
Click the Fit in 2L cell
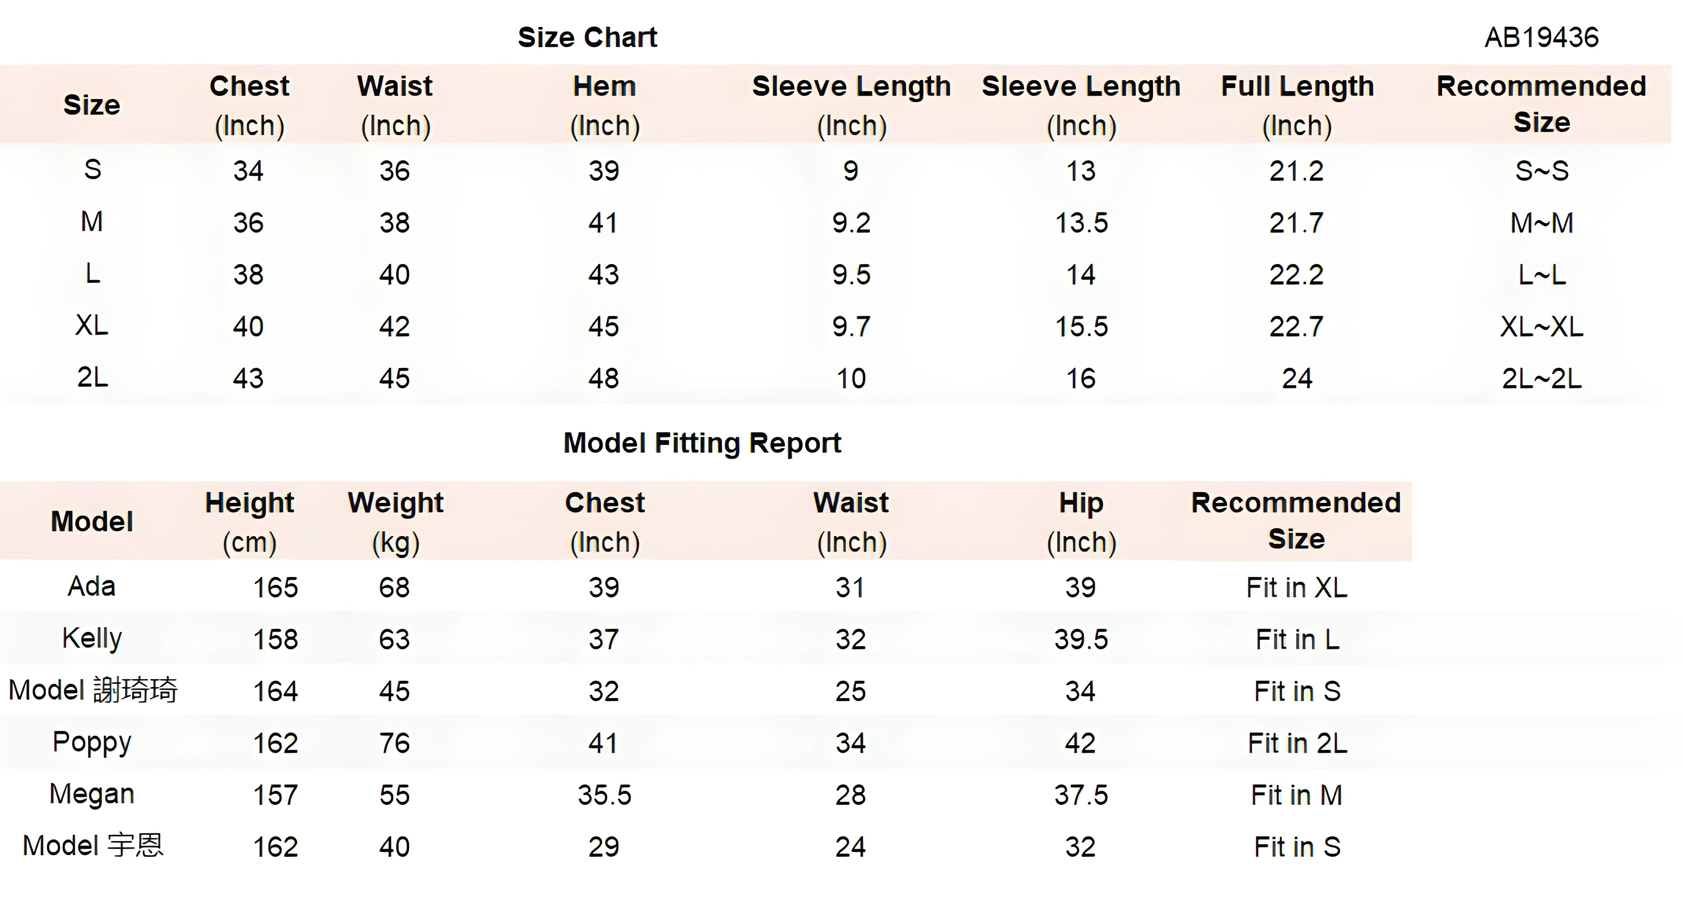click(1297, 743)
